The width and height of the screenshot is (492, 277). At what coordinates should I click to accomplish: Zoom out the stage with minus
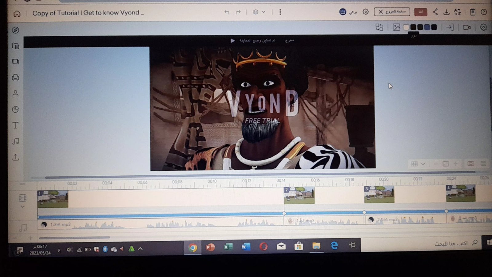pyautogui.click(x=436, y=164)
